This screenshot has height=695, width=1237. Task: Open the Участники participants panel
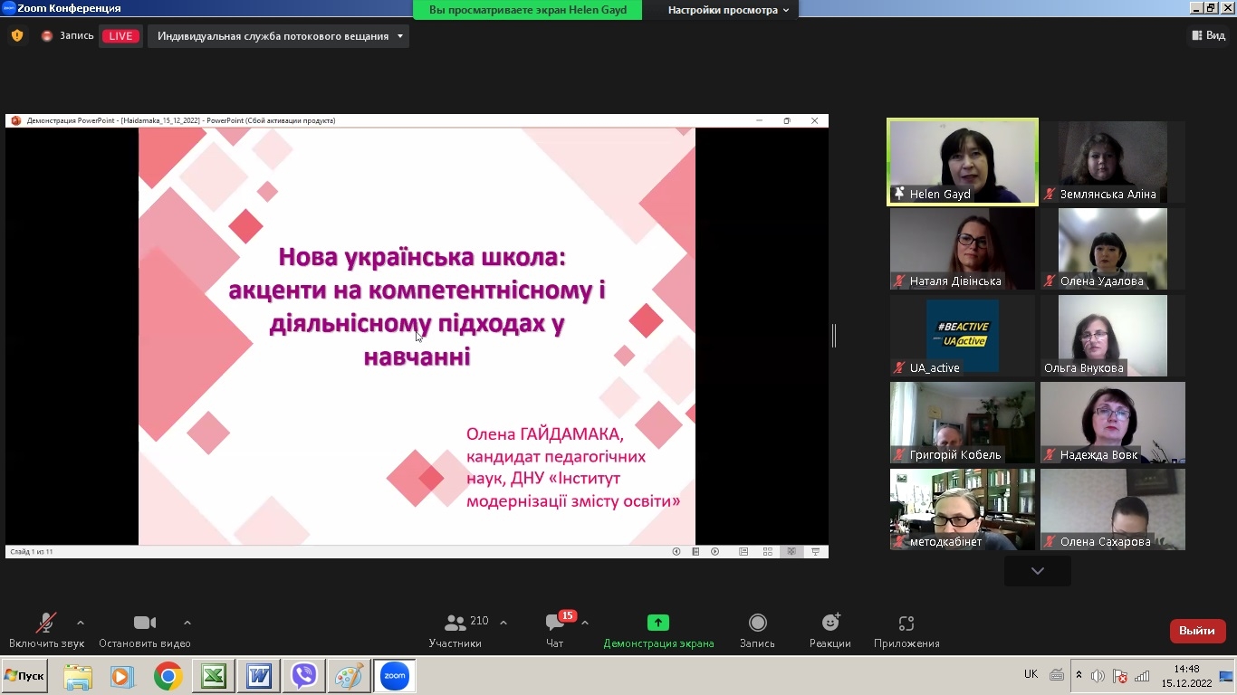[x=455, y=631]
